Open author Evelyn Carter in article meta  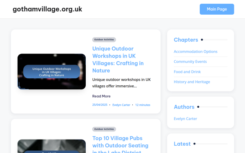click(x=121, y=105)
